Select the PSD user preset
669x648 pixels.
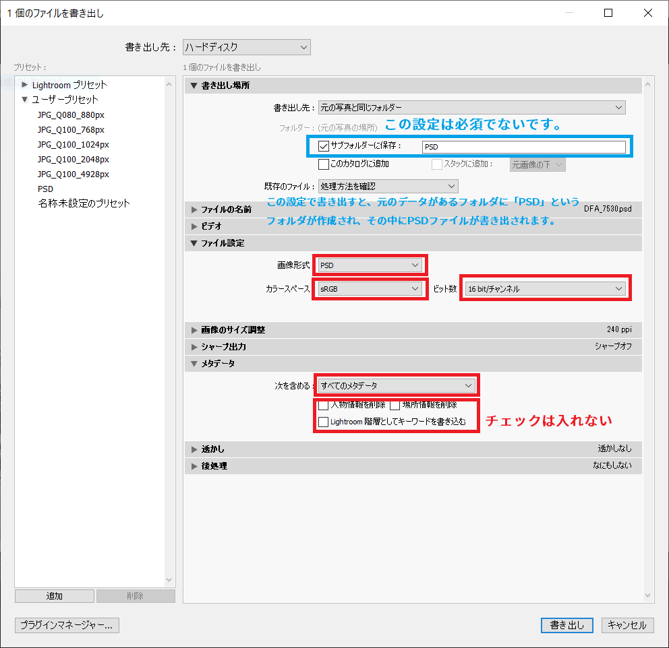coord(45,189)
